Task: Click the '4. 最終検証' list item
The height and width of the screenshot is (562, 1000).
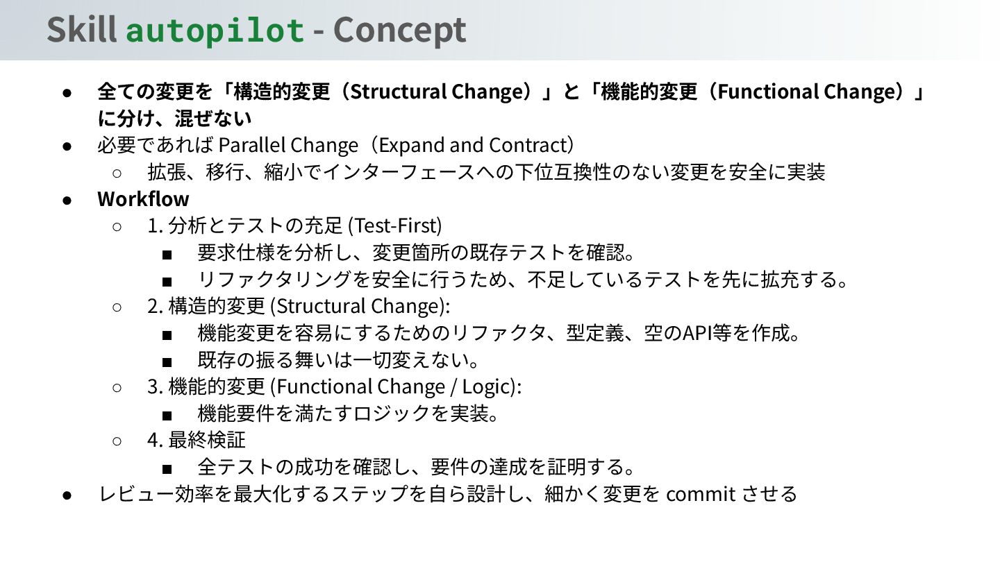Action: click(197, 440)
